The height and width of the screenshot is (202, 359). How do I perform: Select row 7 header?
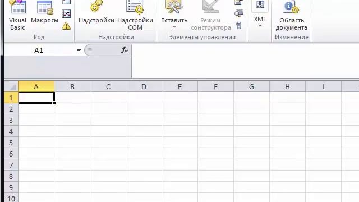11,165
